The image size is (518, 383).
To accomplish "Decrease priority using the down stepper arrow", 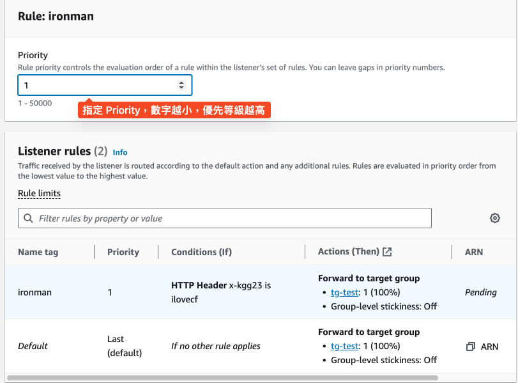I will click(x=181, y=88).
